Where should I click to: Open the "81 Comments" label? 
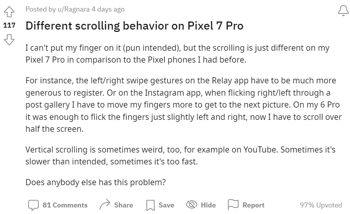coord(65,205)
